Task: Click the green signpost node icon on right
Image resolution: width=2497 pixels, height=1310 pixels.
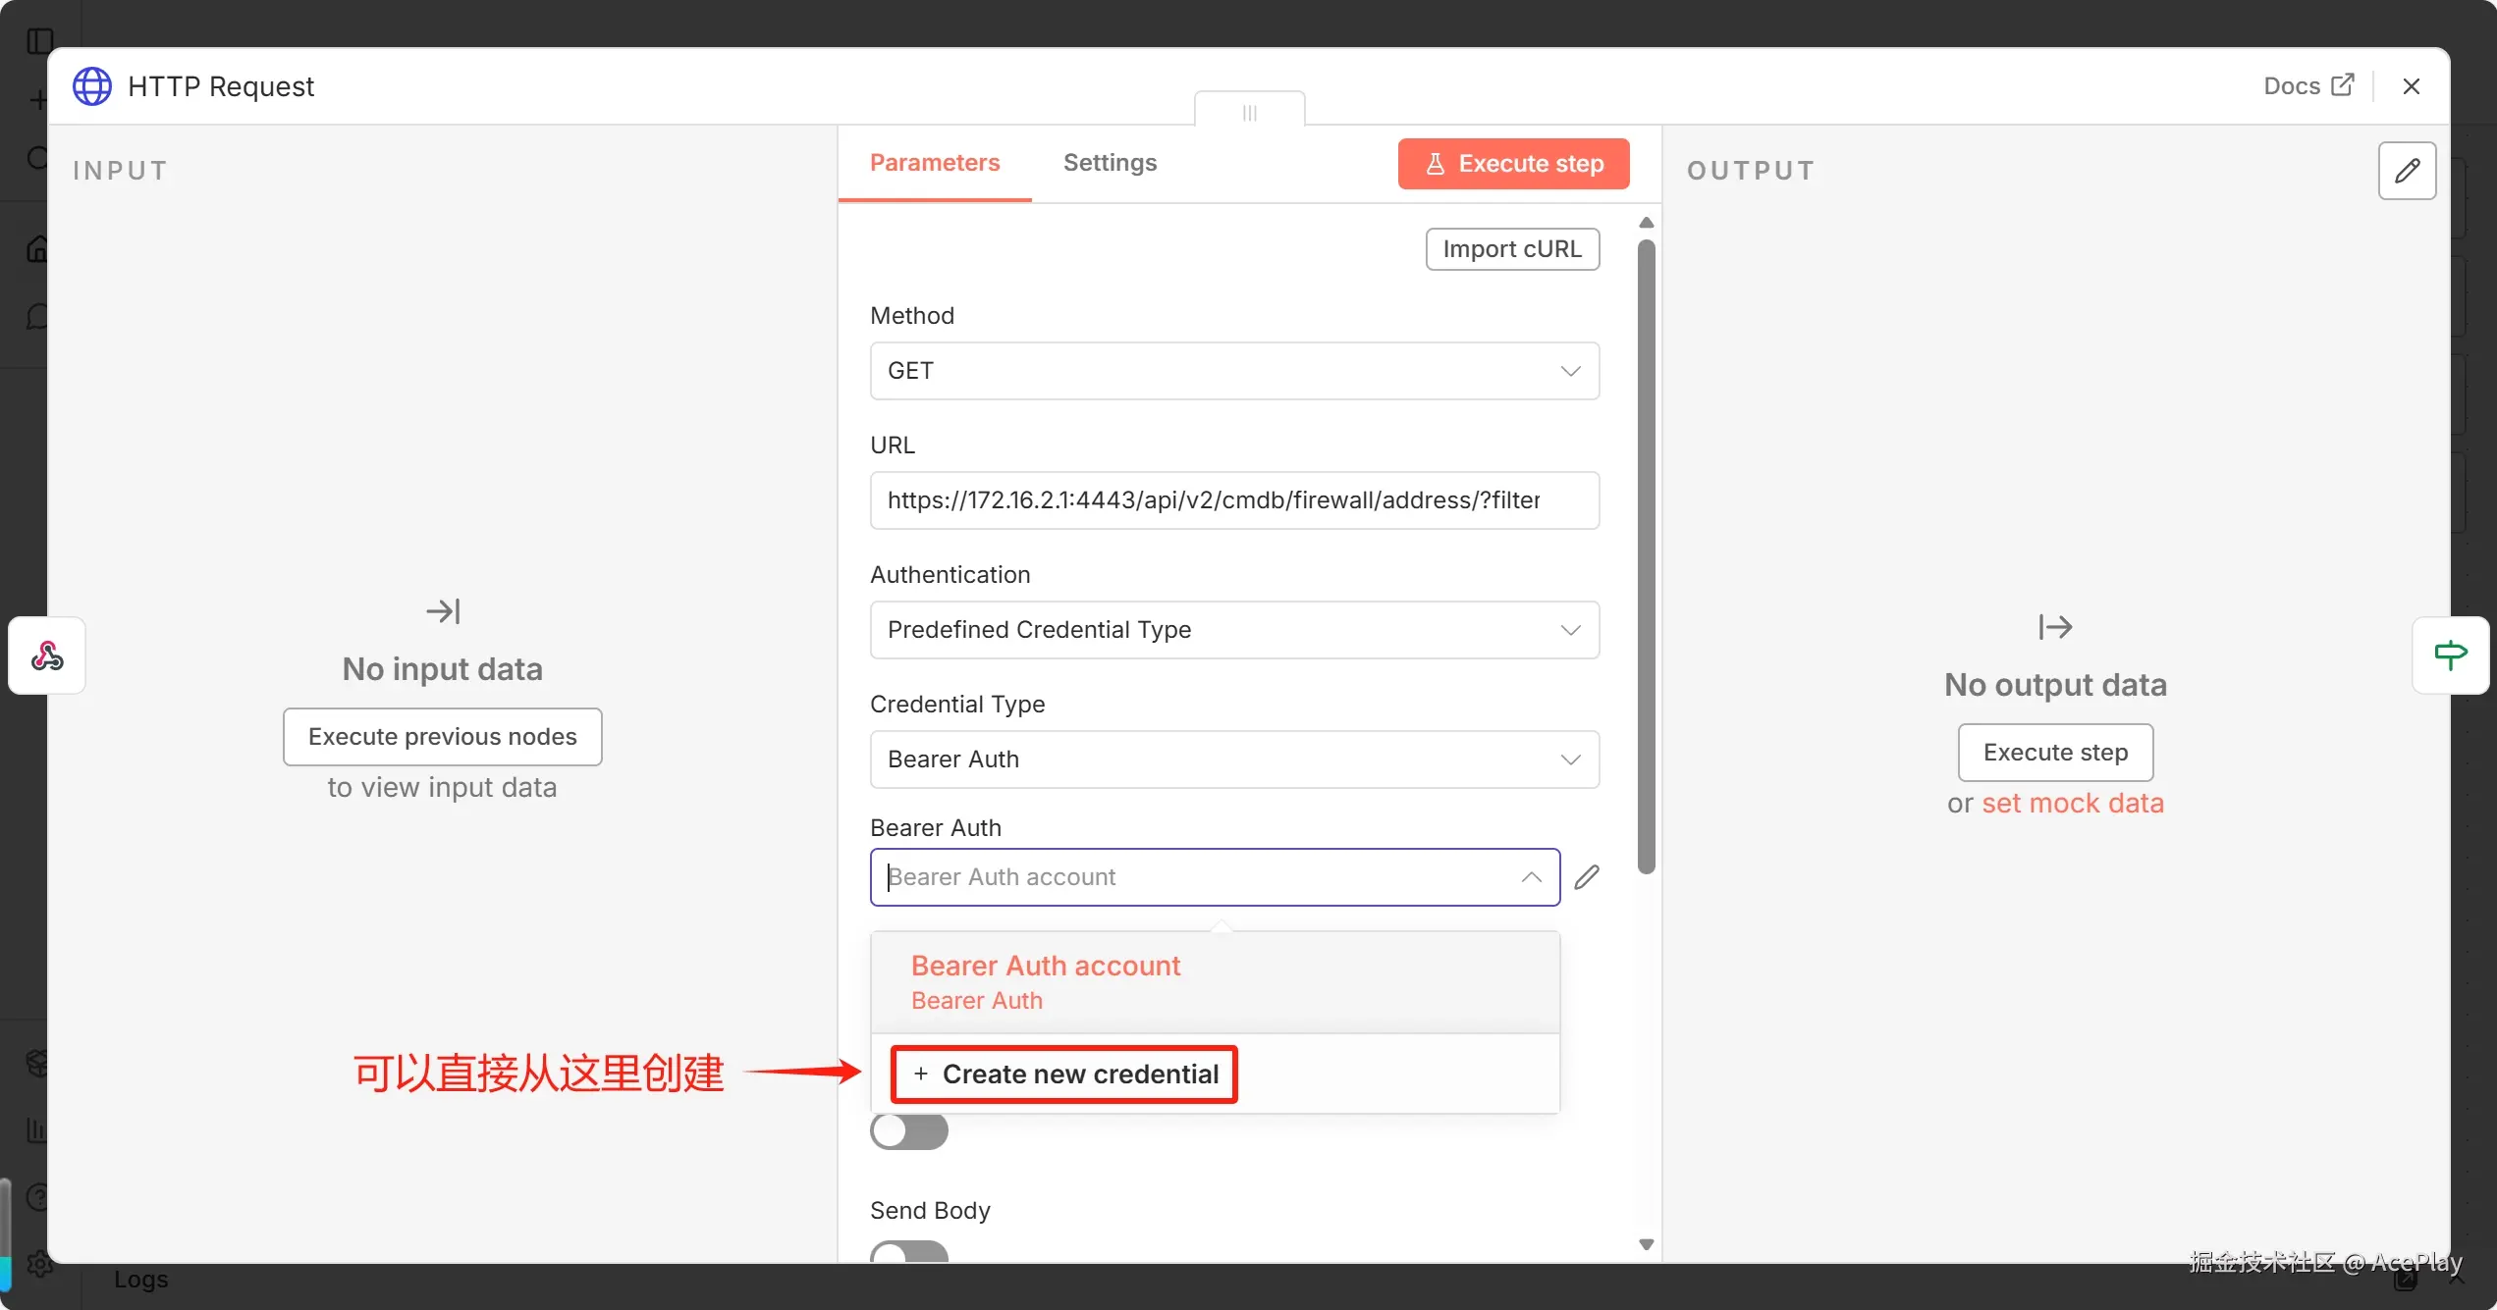Action: tap(2450, 655)
